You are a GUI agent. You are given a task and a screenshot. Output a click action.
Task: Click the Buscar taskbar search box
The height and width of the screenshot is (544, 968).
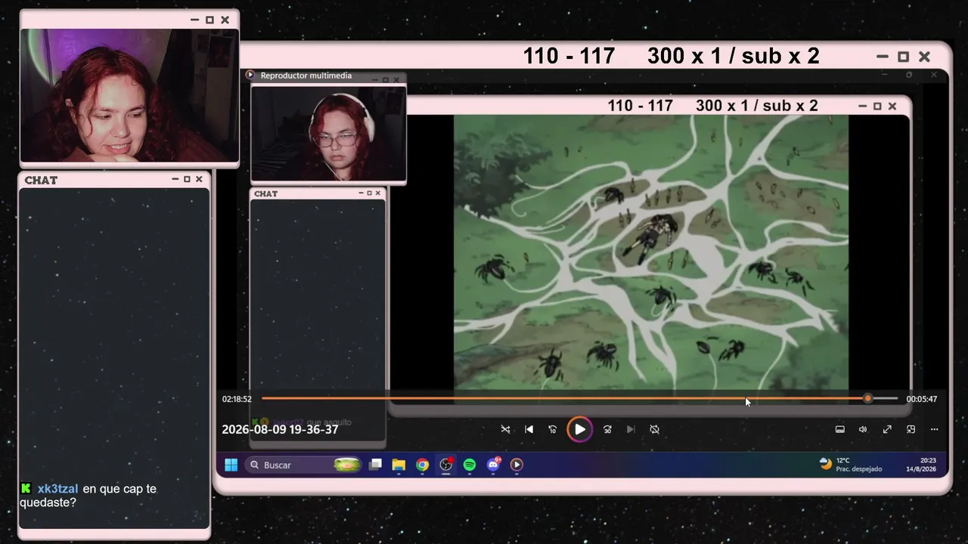point(304,465)
